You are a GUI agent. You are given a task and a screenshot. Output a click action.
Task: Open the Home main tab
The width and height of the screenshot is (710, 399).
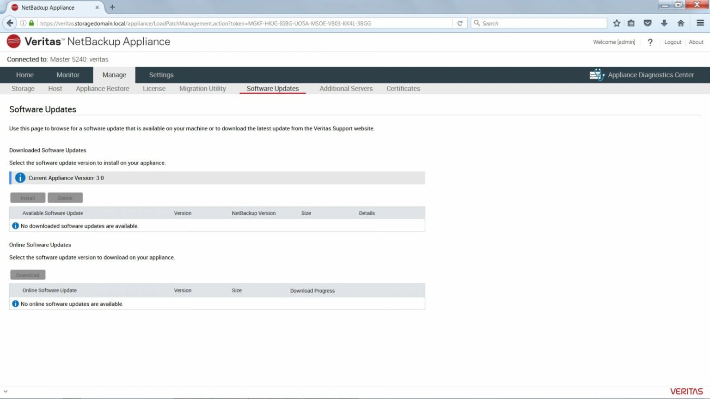(25, 75)
